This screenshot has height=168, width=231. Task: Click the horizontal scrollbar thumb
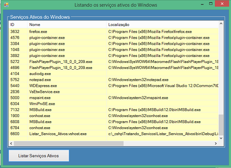pyautogui.click(x=69, y=143)
